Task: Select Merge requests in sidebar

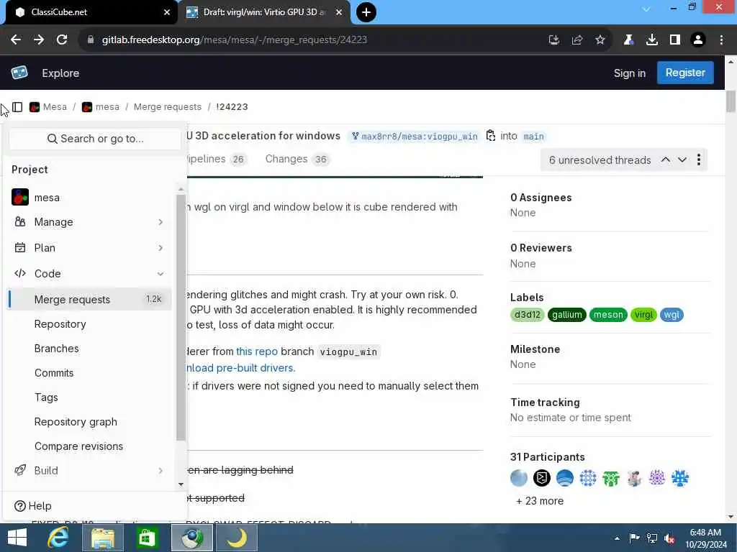Action: coord(90,299)
